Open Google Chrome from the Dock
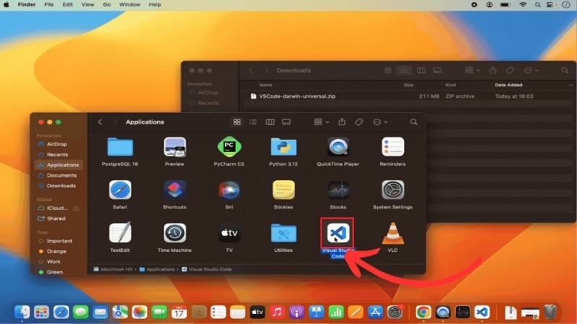The height and width of the screenshot is (324, 577). pos(423,312)
